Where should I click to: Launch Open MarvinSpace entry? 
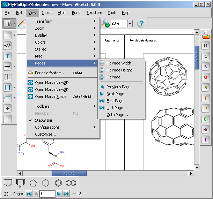coord(51,97)
